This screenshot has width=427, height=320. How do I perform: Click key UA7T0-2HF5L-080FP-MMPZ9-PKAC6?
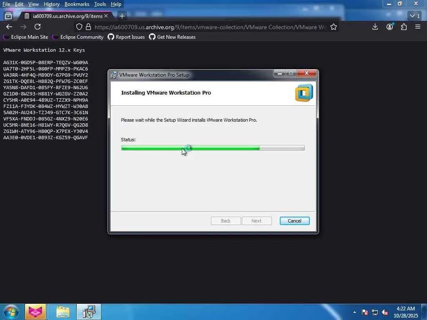[x=45, y=69]
